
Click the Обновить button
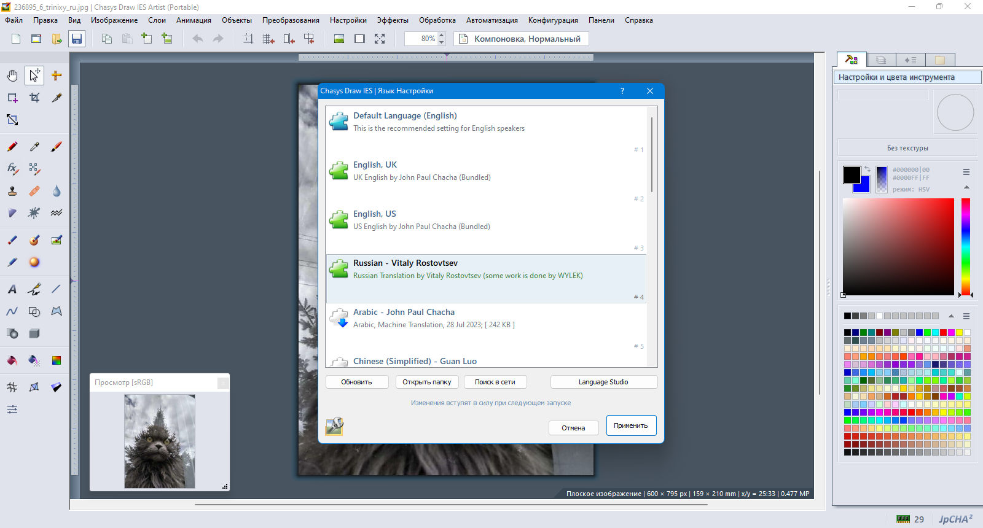point(357,382)
